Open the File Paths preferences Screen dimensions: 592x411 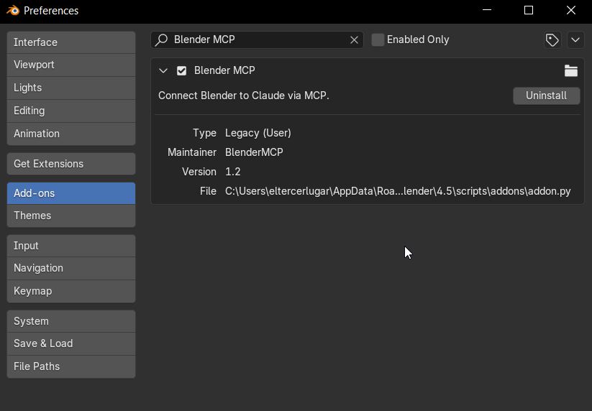[71, 366]
